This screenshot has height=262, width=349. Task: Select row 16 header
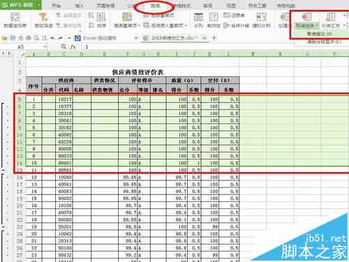point(20,178)
